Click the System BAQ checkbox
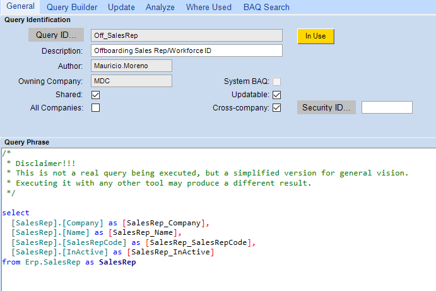This screenshot has height=291, width=436. (x=276, y=81)
